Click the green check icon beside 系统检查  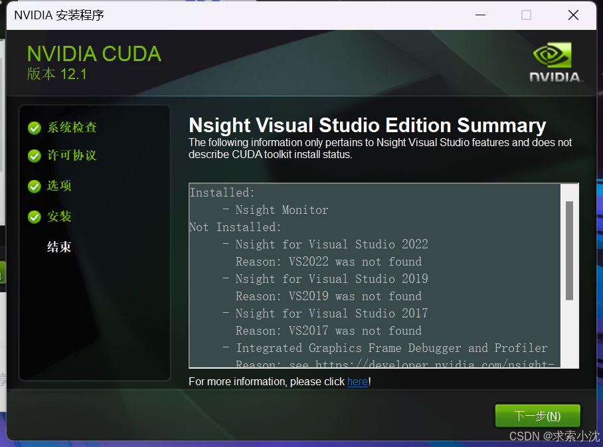tap(35, 128)
